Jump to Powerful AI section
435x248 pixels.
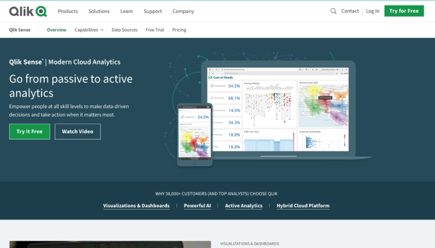[x=197, y=206]
